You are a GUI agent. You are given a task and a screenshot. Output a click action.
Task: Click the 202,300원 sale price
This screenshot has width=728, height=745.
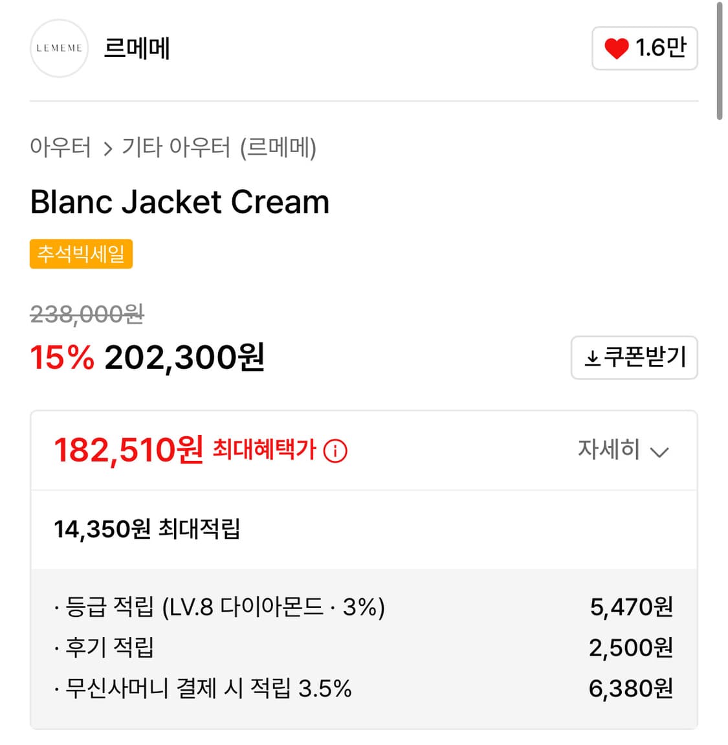click(x=184, y=357)
